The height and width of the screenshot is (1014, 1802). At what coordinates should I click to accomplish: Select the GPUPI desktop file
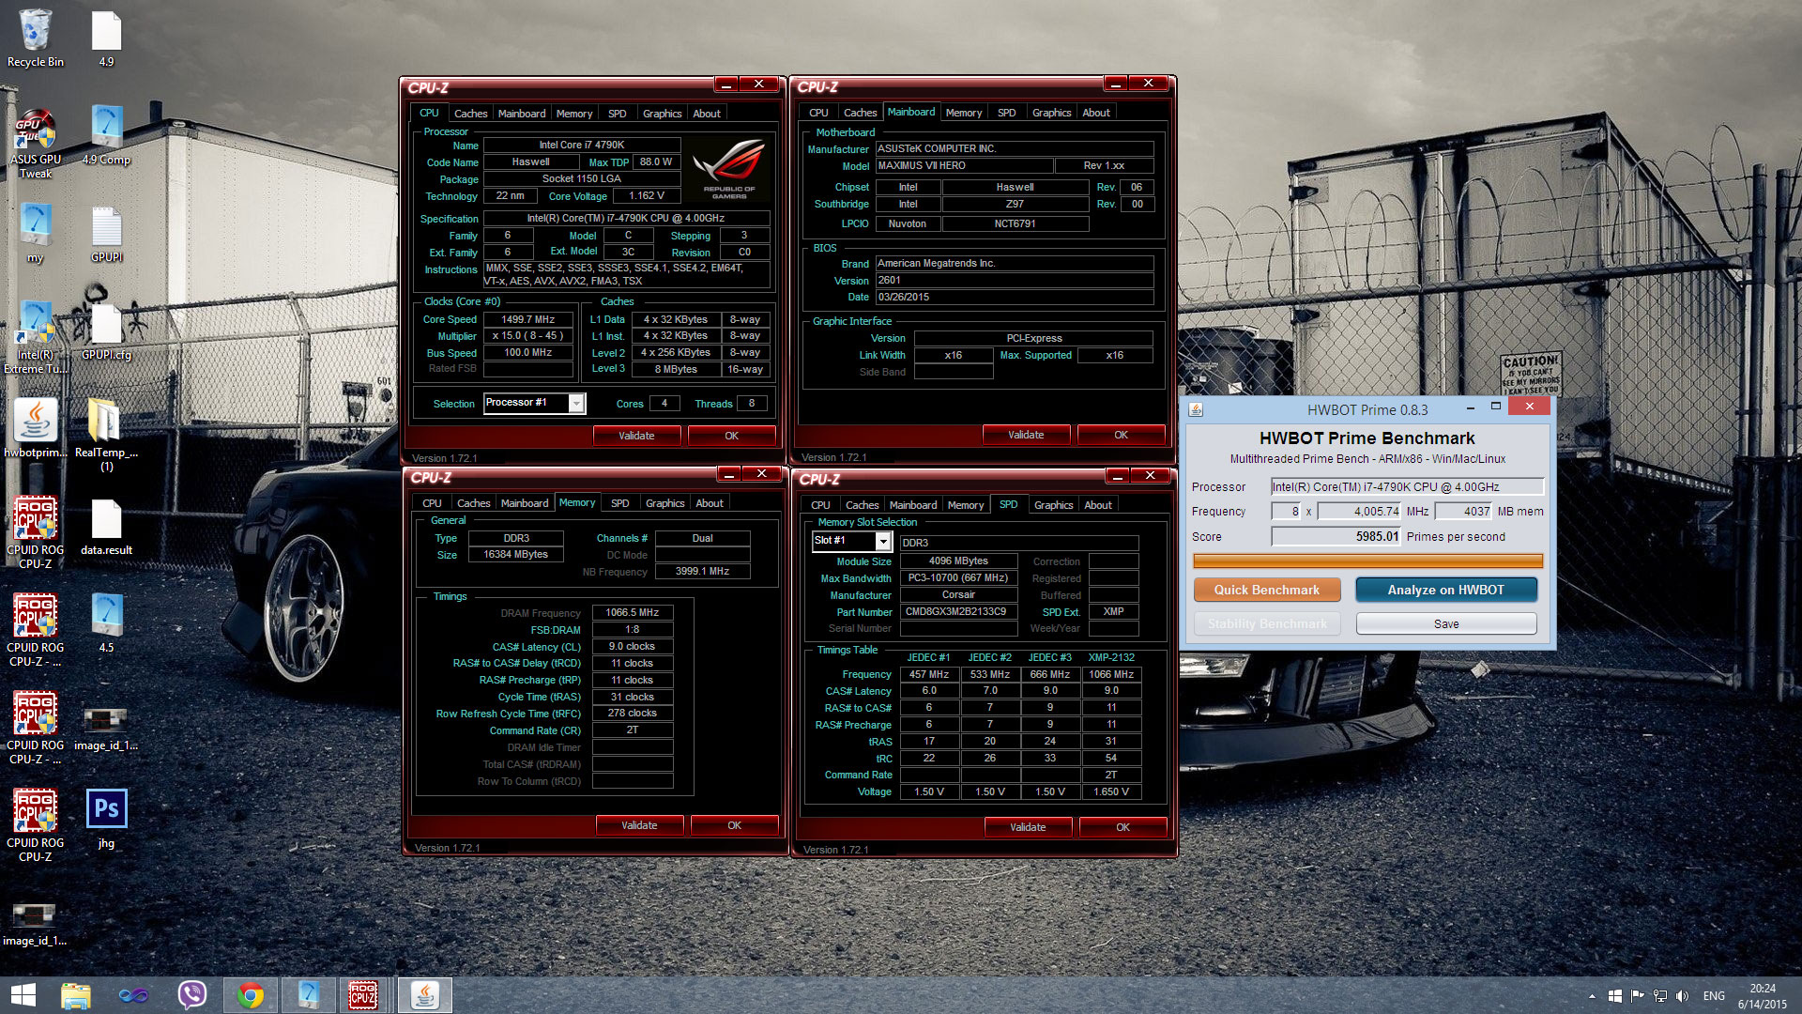(106, 234)
